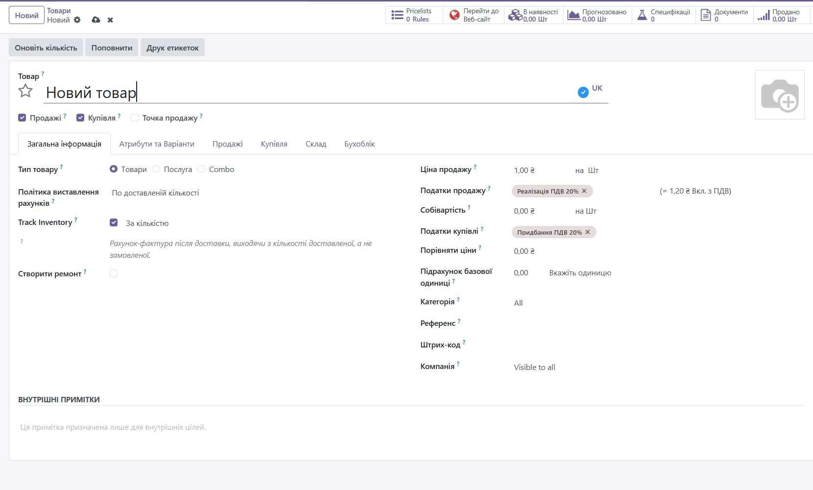The width and height of the screenshot is (813, 490).
Task: Switch to the Атрибути та Варіанти tab
Action: 157,144
